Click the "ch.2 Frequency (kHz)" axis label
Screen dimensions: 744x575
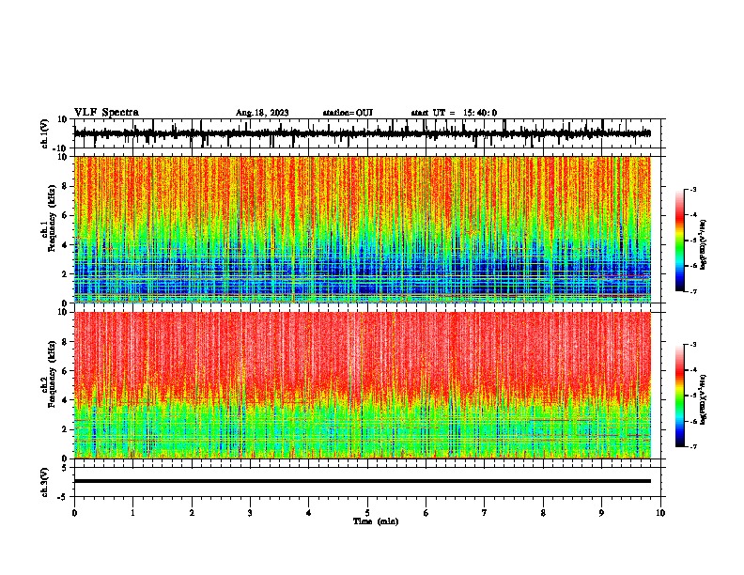click(x=49, y=374)
